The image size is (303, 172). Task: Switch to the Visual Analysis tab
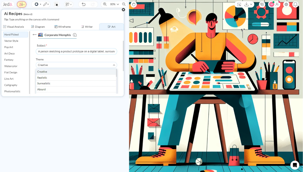coord(14,27)
